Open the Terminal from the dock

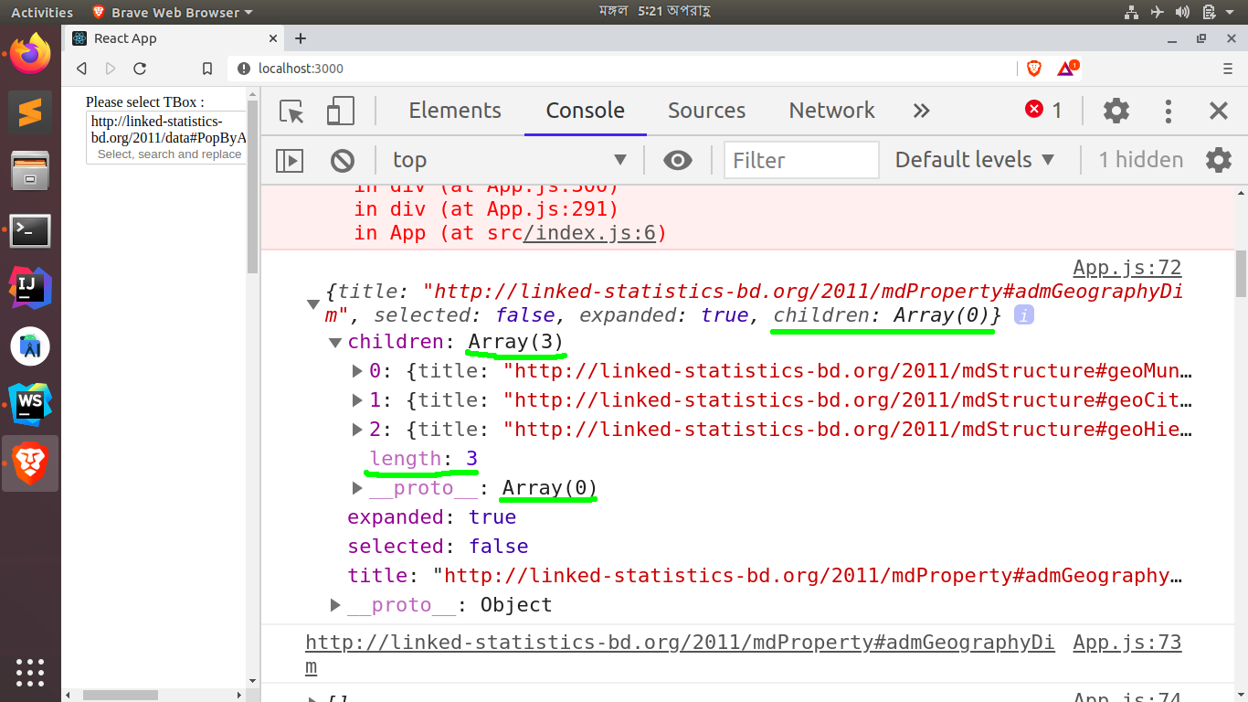[x=30, y=231]
